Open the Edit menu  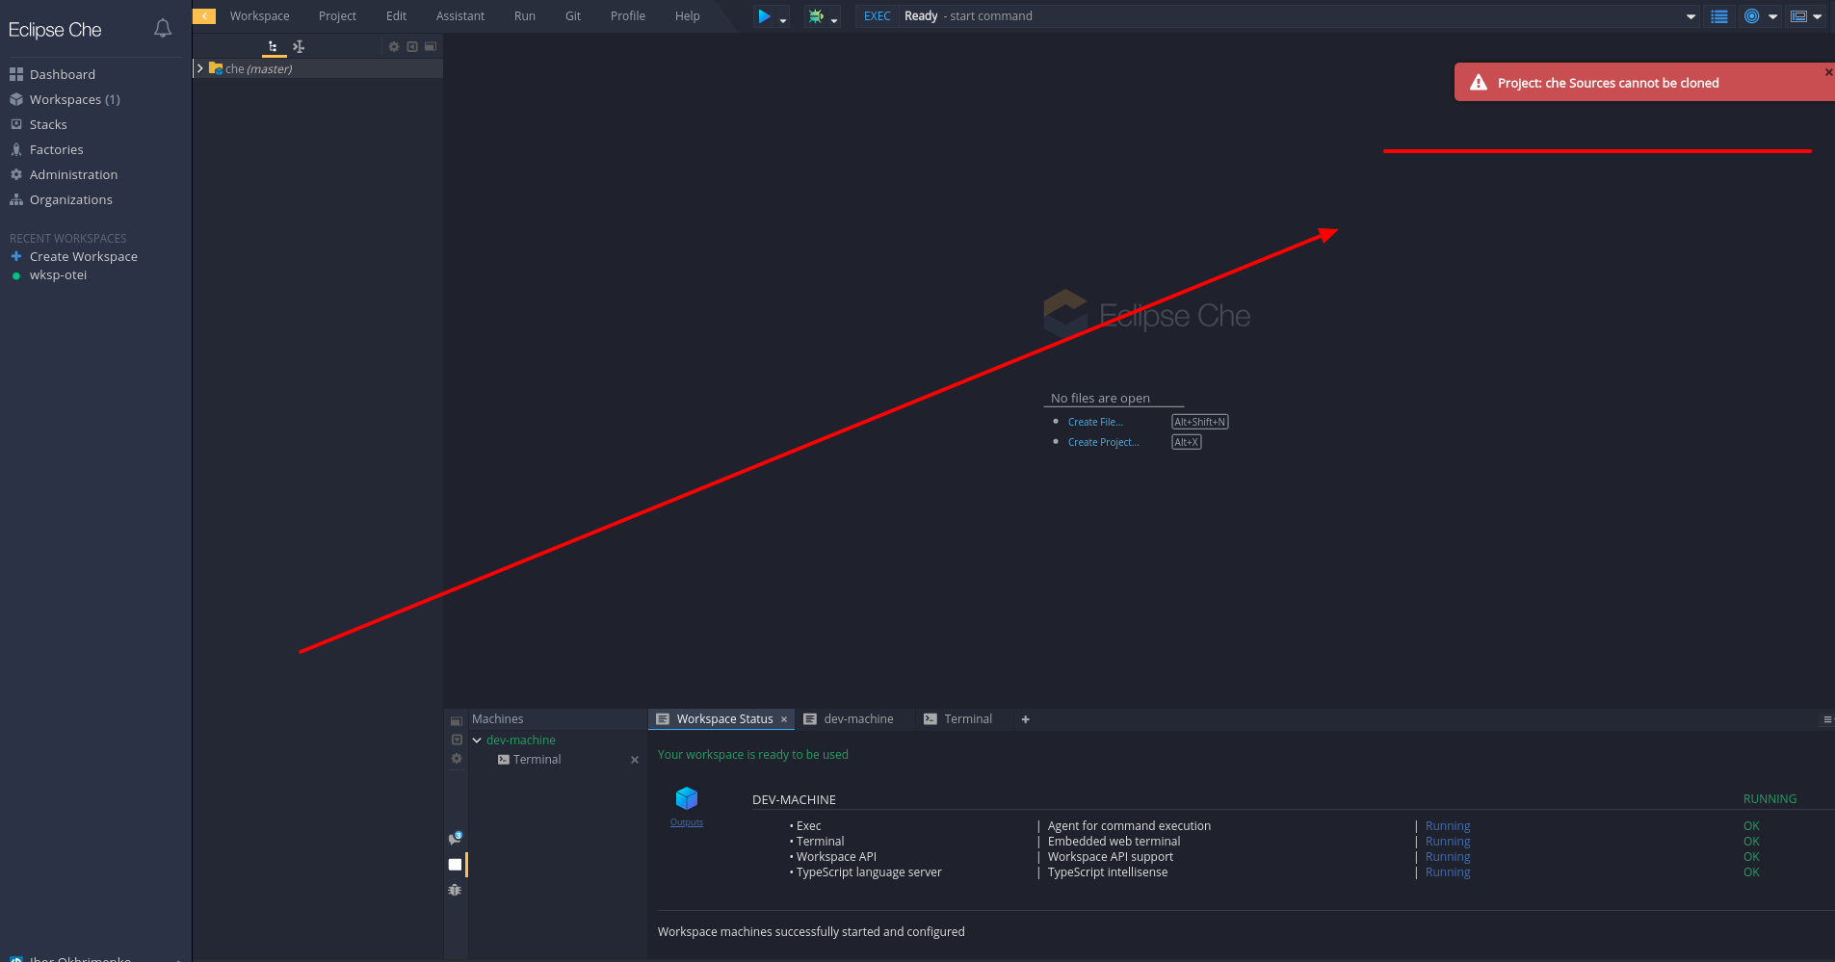396,16
